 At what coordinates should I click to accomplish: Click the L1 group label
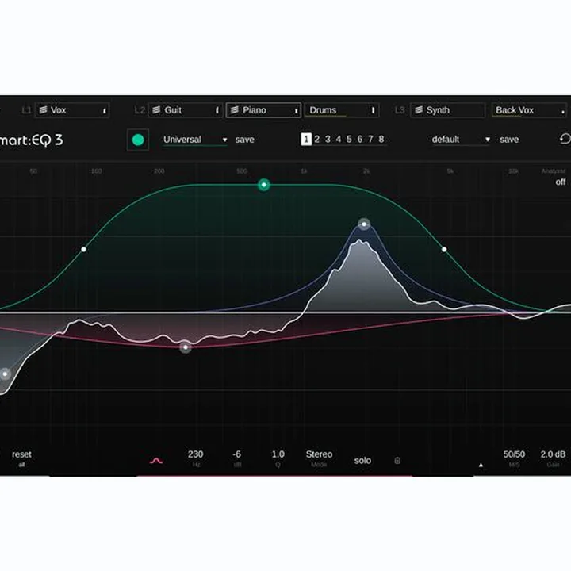[x=27, y=110]
